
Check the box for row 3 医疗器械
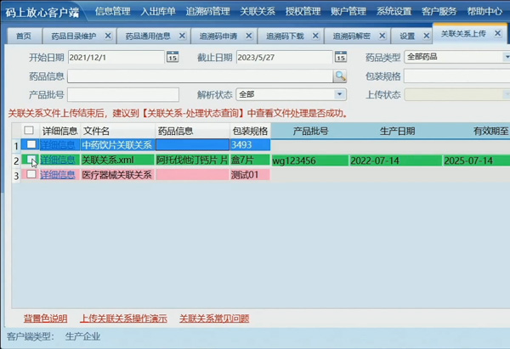point(31,174)
